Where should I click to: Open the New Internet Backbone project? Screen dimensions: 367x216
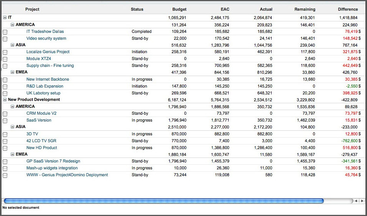(48, 79)
